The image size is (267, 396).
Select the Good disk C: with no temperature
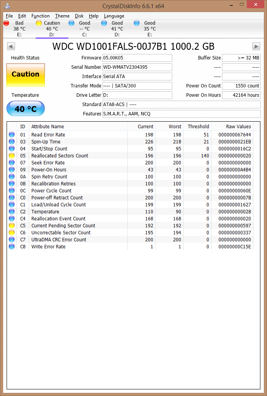[x=85, y=28]
